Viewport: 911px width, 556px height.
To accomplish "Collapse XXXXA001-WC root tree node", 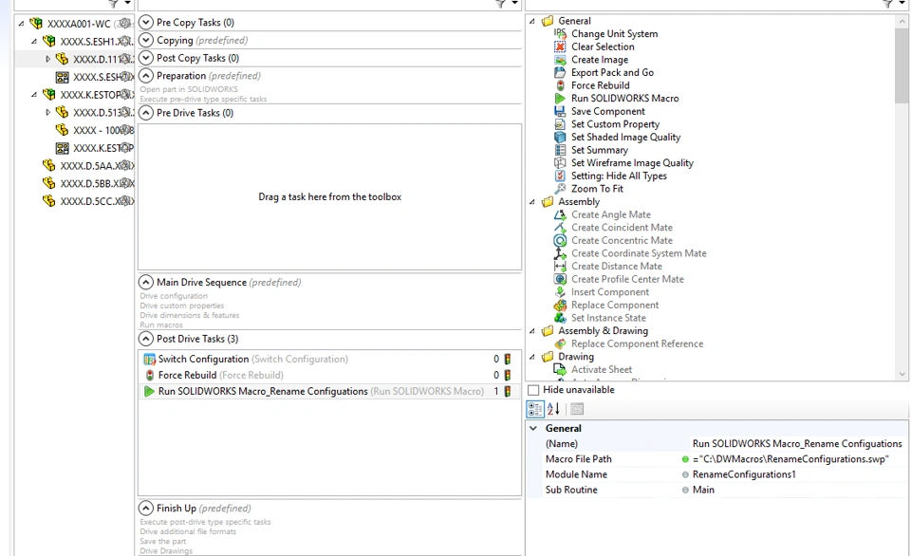I will point(22,24).
